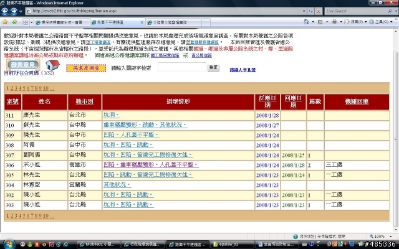The width and height of the screenshot is (399, 249).
Task: Click the Home page toolbar icon
Action: [x=306, y=22]
